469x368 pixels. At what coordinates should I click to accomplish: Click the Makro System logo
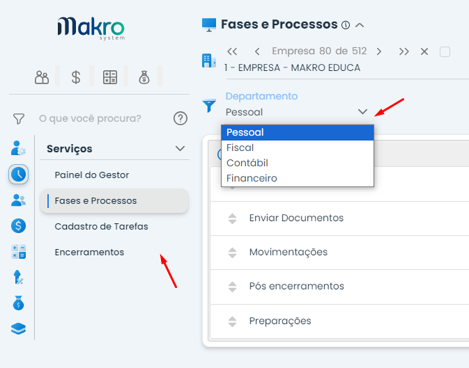point(91,29)
